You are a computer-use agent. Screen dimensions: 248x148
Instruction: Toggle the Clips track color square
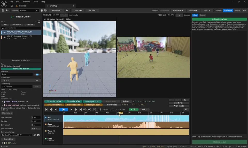(x=46, y=139)
